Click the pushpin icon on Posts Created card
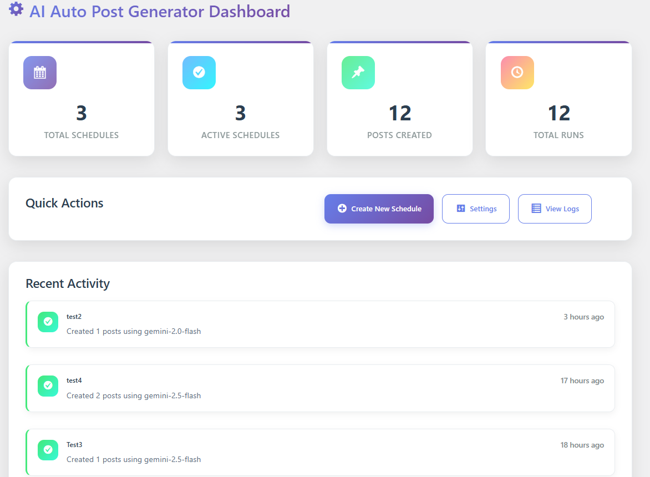The height and width of the screenshot is (477, 650). (358, 73)
